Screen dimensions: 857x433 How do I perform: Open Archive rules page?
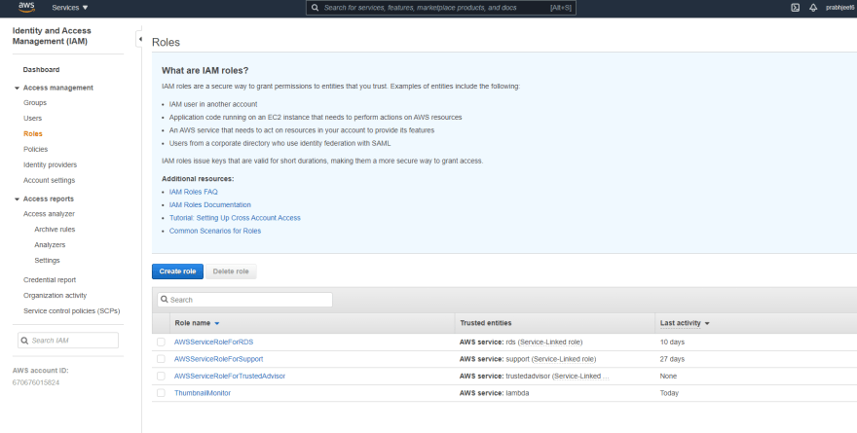[55, 230]
